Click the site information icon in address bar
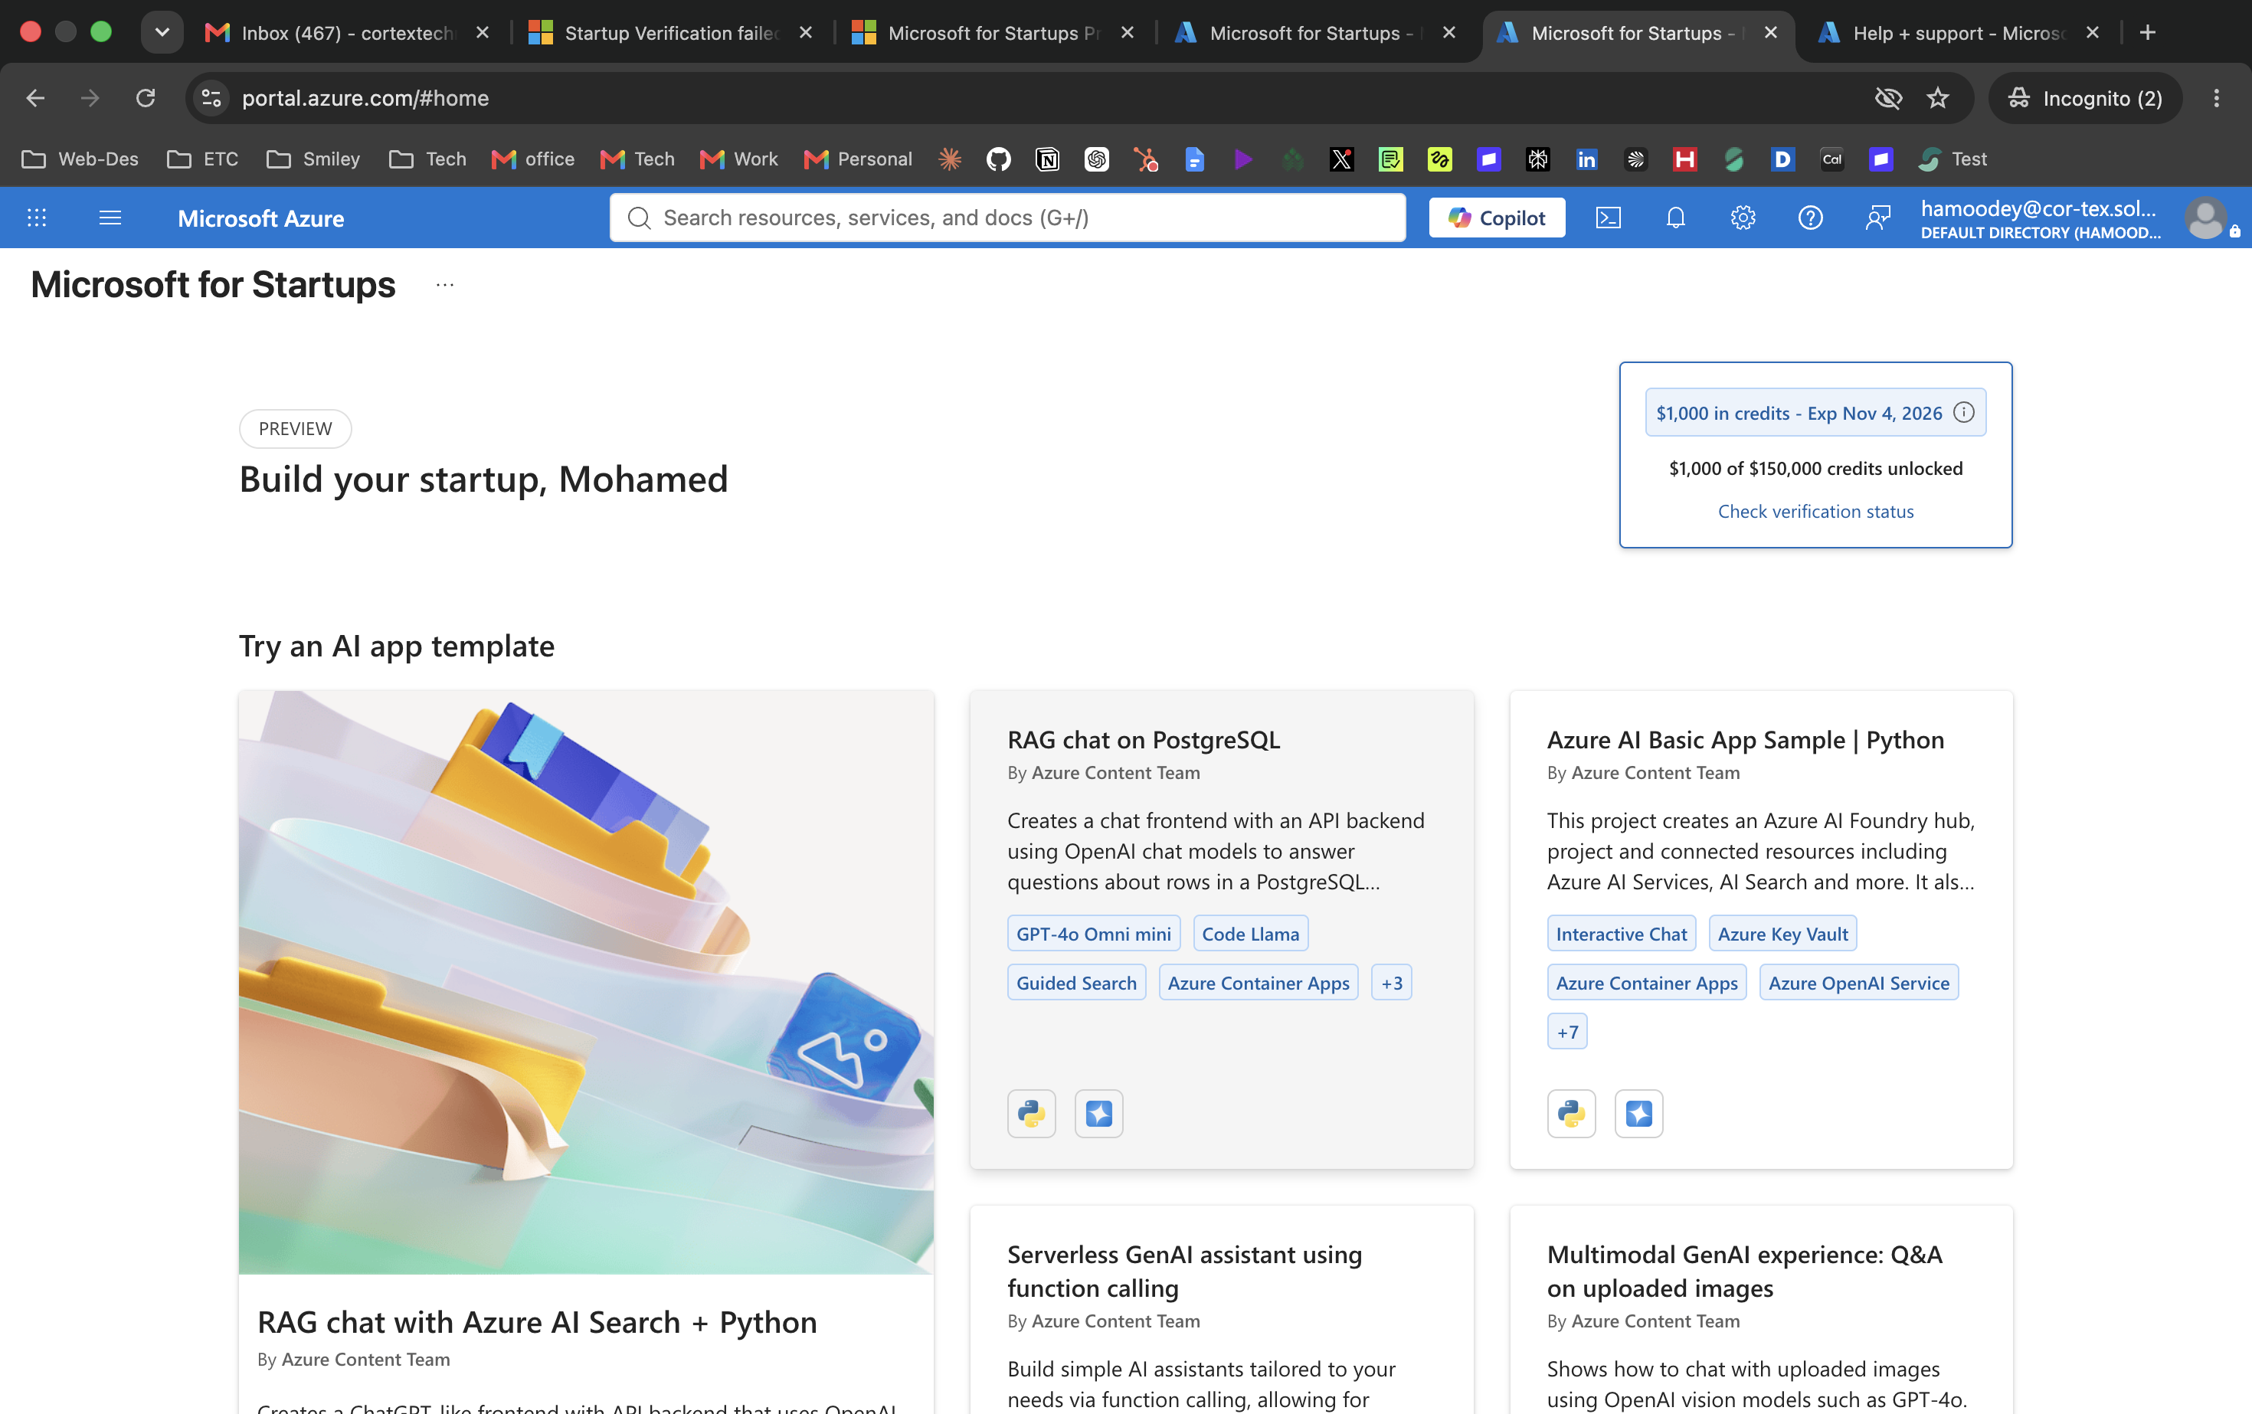 tap(211, 98)
